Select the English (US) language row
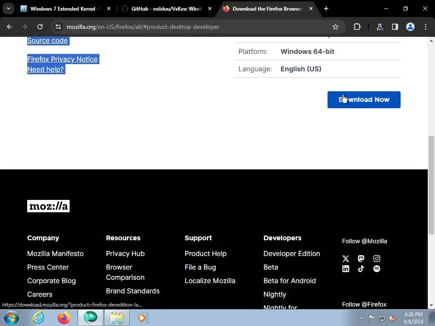The image size is (435, 326). click(317, 69)
